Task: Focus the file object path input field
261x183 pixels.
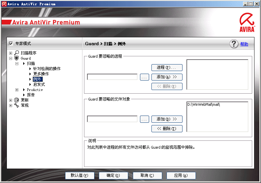Action: (x=112, y=119)
